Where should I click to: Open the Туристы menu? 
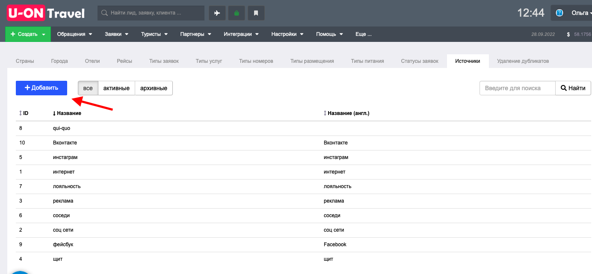click(154, 34)
